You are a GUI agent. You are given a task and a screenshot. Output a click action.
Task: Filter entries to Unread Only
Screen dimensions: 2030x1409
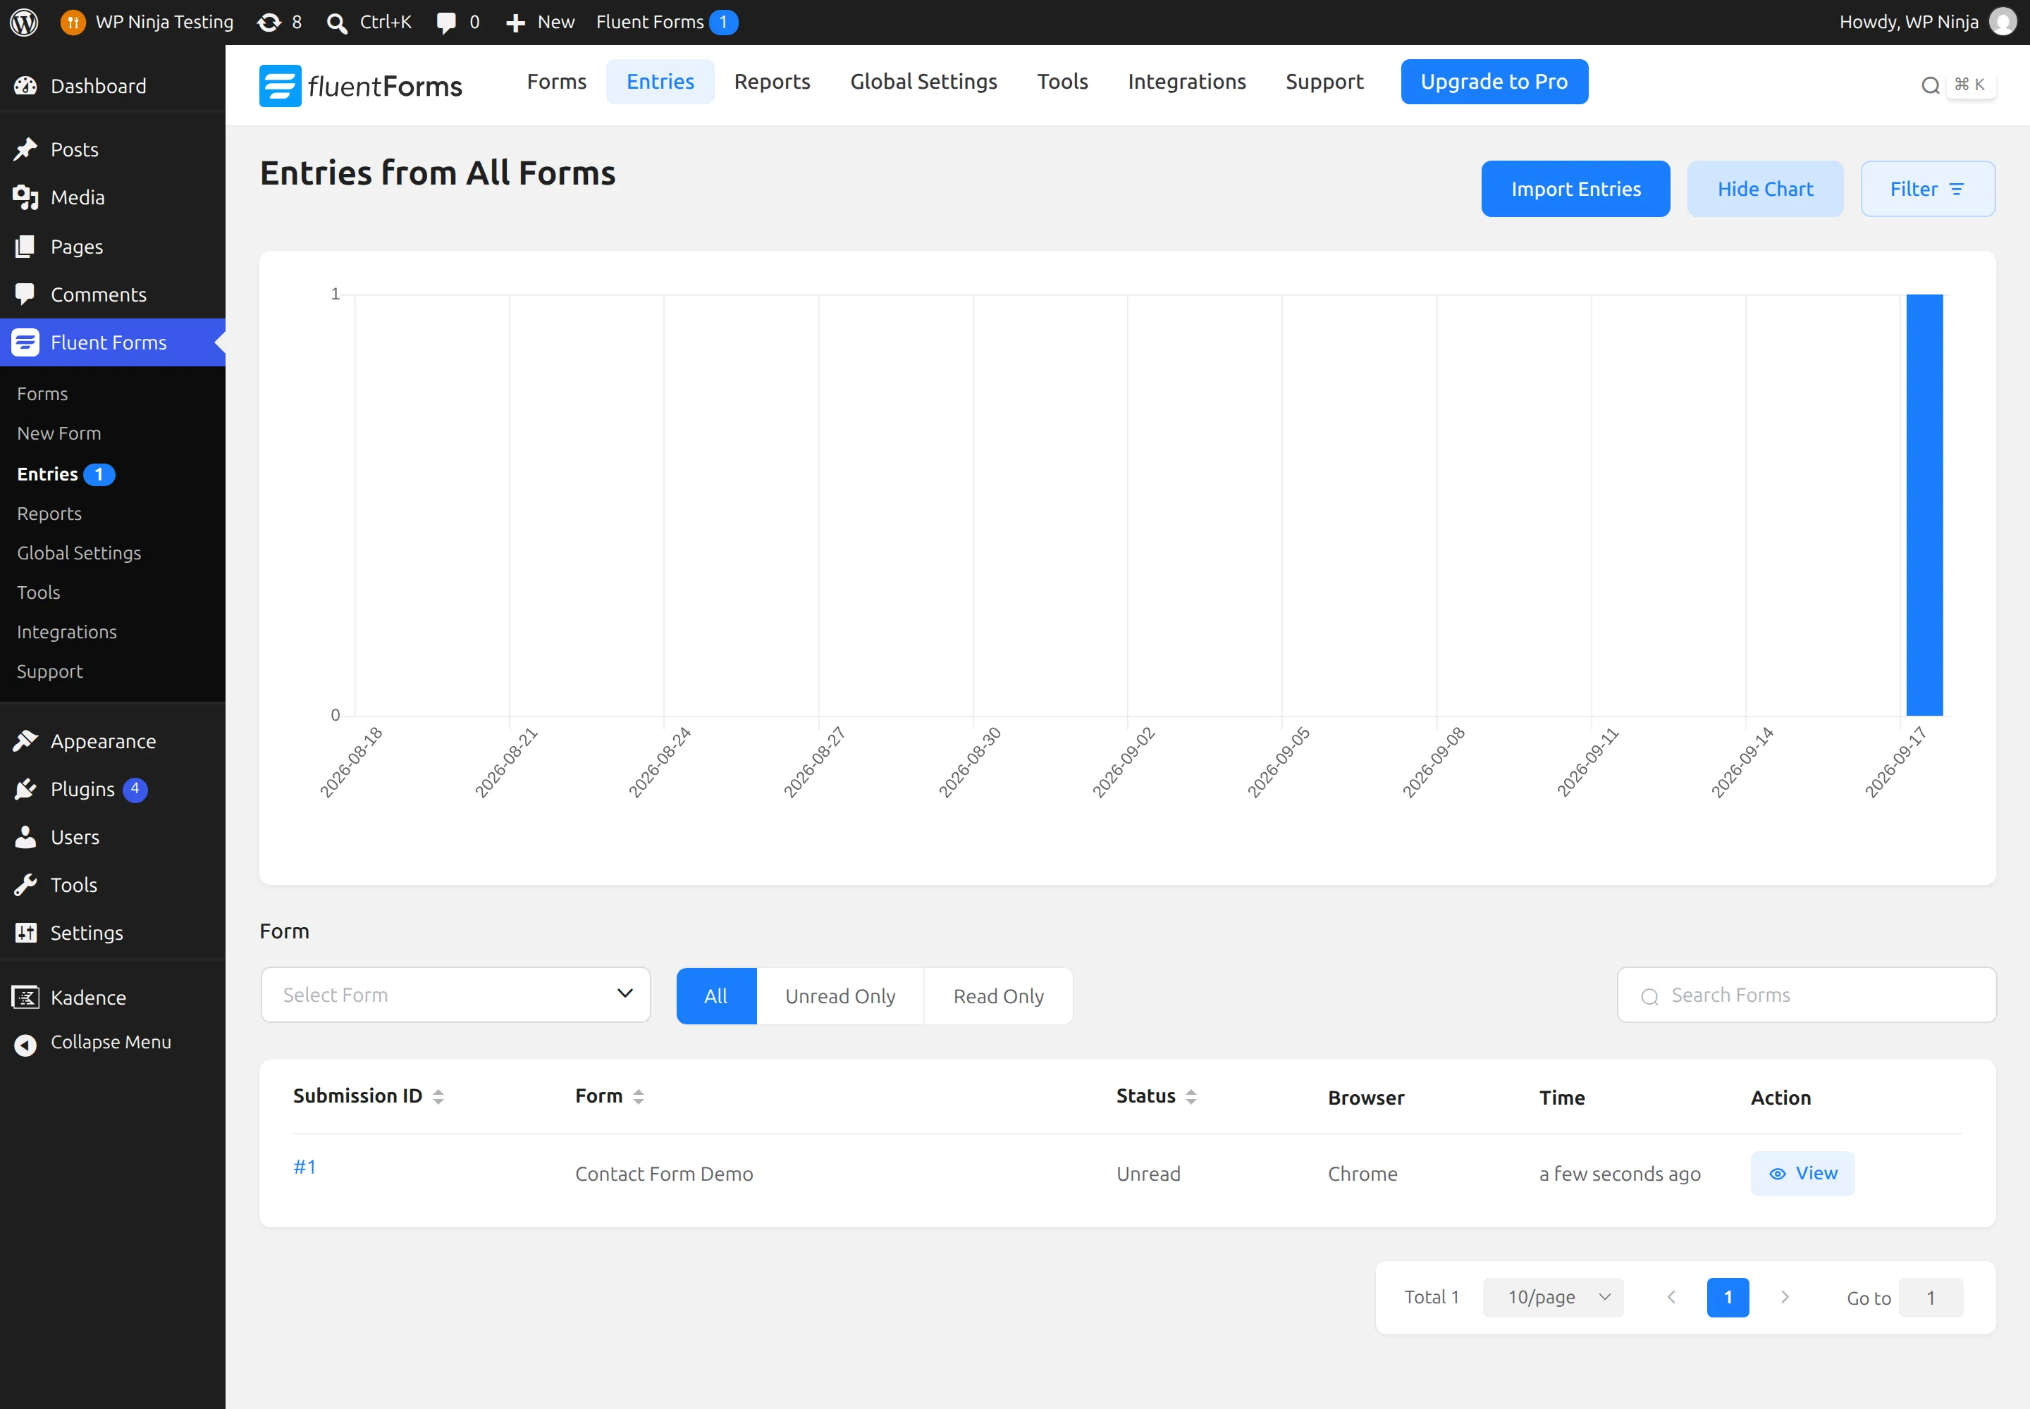pyautogui.click(x=840, y=996)
